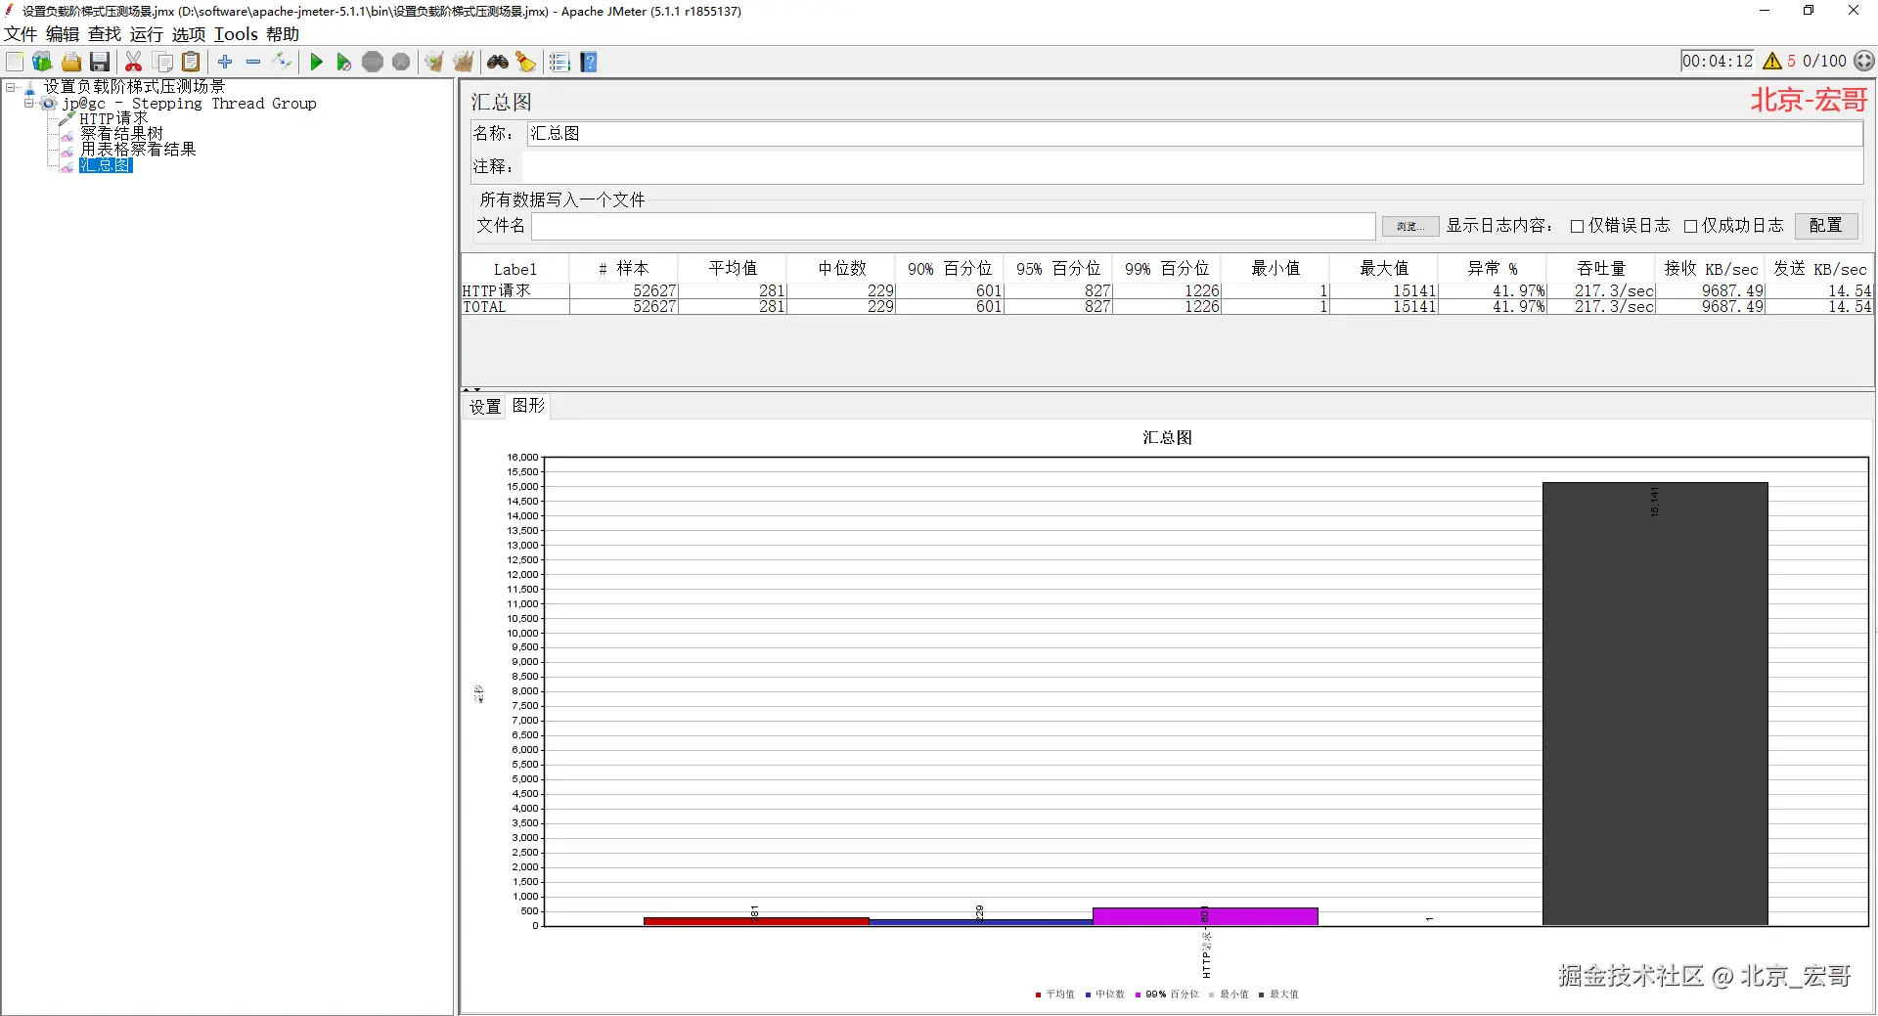Click the Save floppy disk icon
This screenshot has width=1878, height=1016.
(x=100, y=62)
